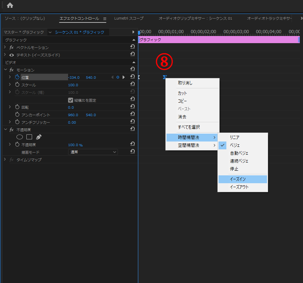Toggle アンチフリッカー stopwatch animation
Viewport: 303px width, 283px height.
click(x=17, y=122)
